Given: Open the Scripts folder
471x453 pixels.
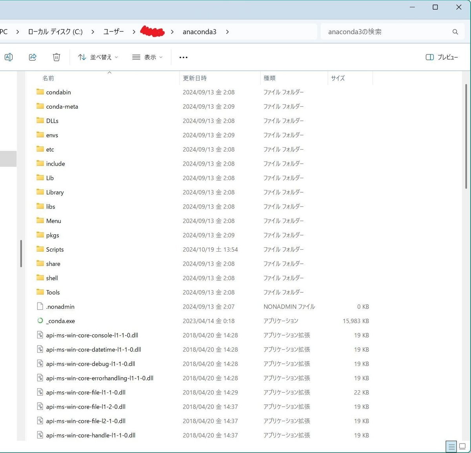Looking at the screenshot, I should pos(55,249).
